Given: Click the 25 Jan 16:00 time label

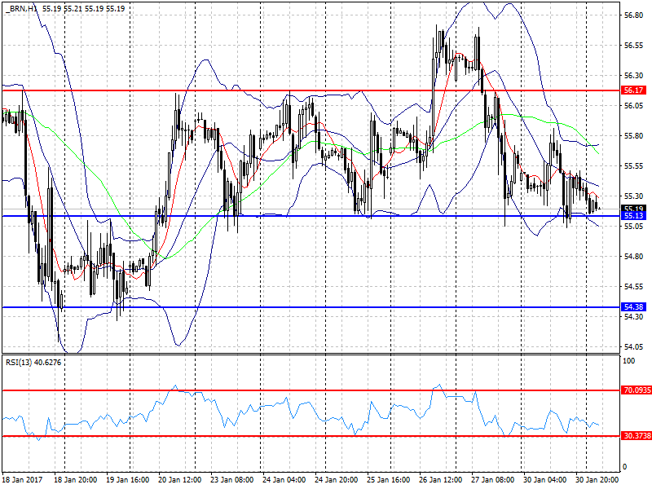Looking at the screenshot, I should click(389, 479).
